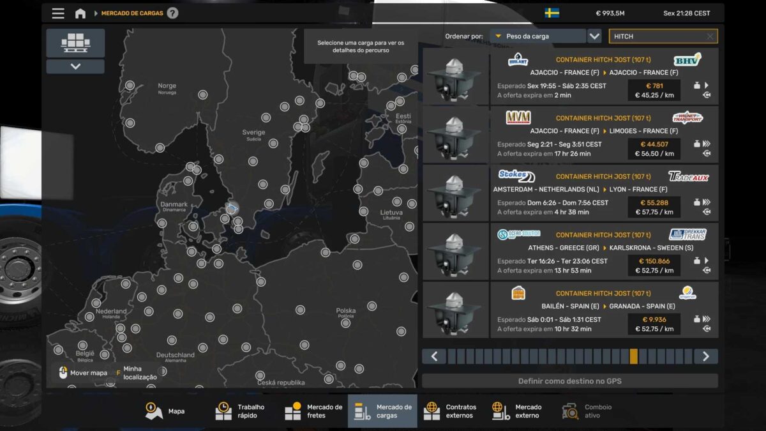766x431 pixels.
Task: Click the HITCH search field
Action: [x=657, y=37]
